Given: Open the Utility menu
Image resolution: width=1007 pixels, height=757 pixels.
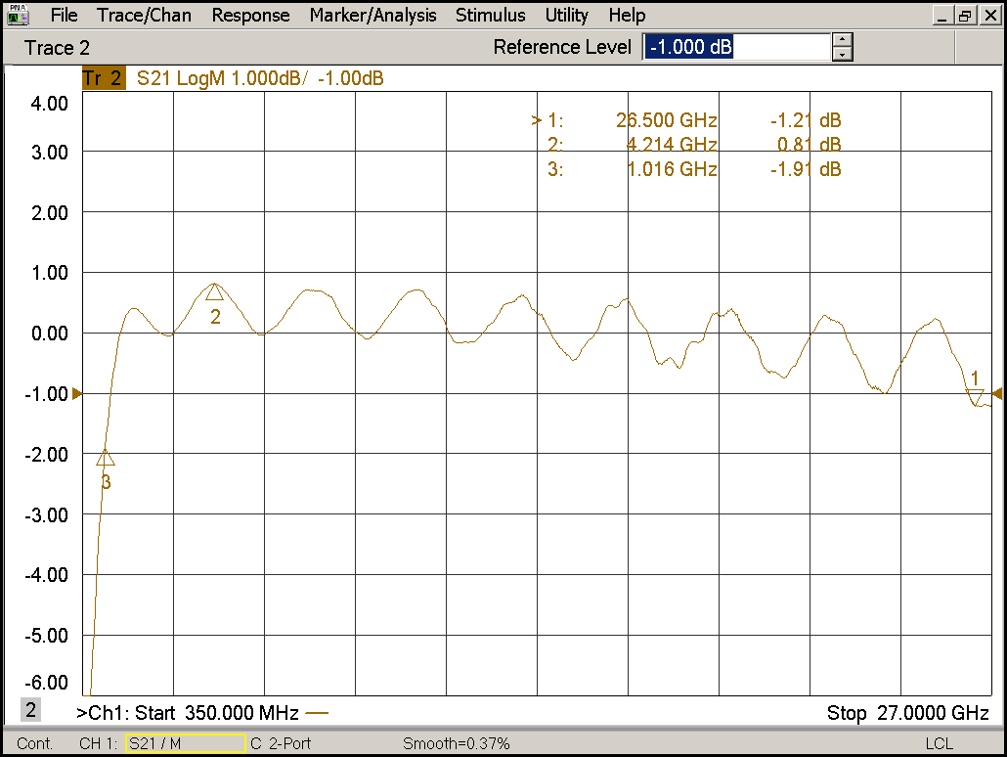Looking at the screenshot, I should pos(566,15).
